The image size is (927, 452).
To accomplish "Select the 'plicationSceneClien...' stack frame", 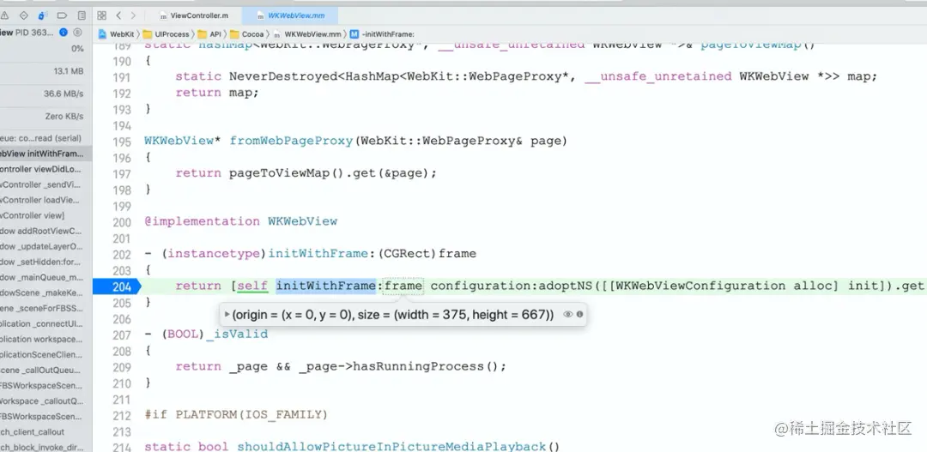I will (45, 354).
